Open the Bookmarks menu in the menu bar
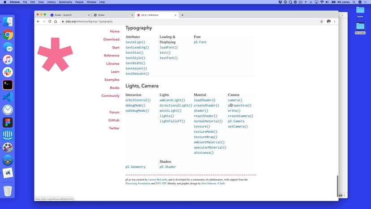 (x=65, y=2)
